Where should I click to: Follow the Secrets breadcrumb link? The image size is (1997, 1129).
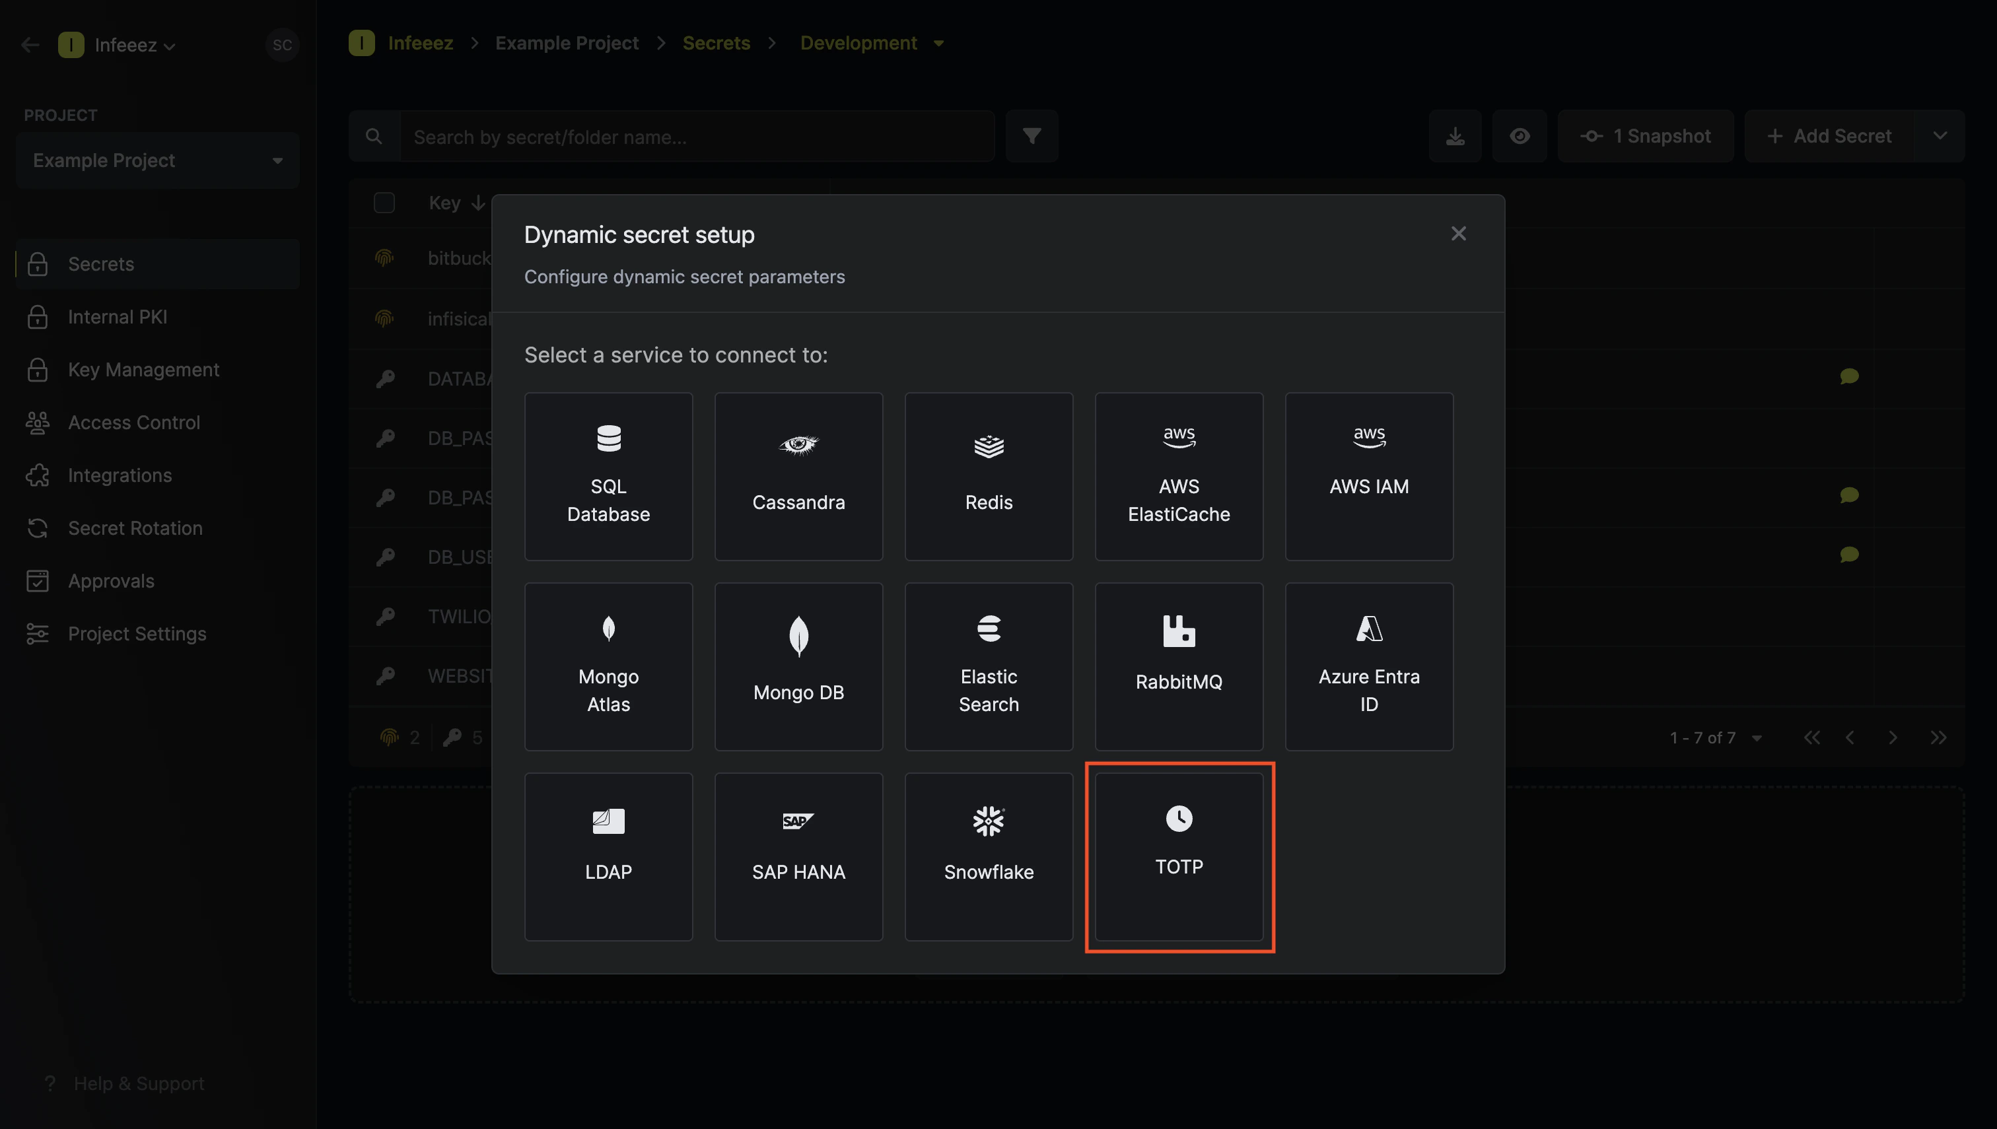pos(716,43)
